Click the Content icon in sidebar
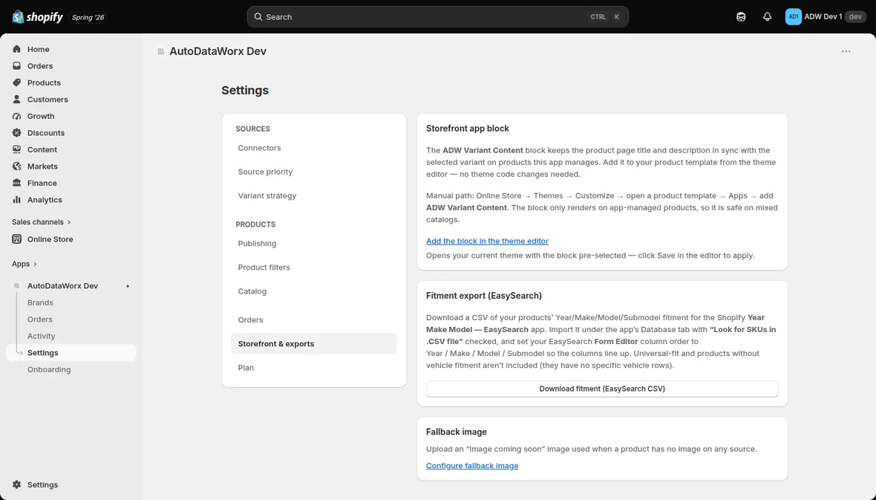This screenshot has height=500, width=876. click(x=17, y=150)
